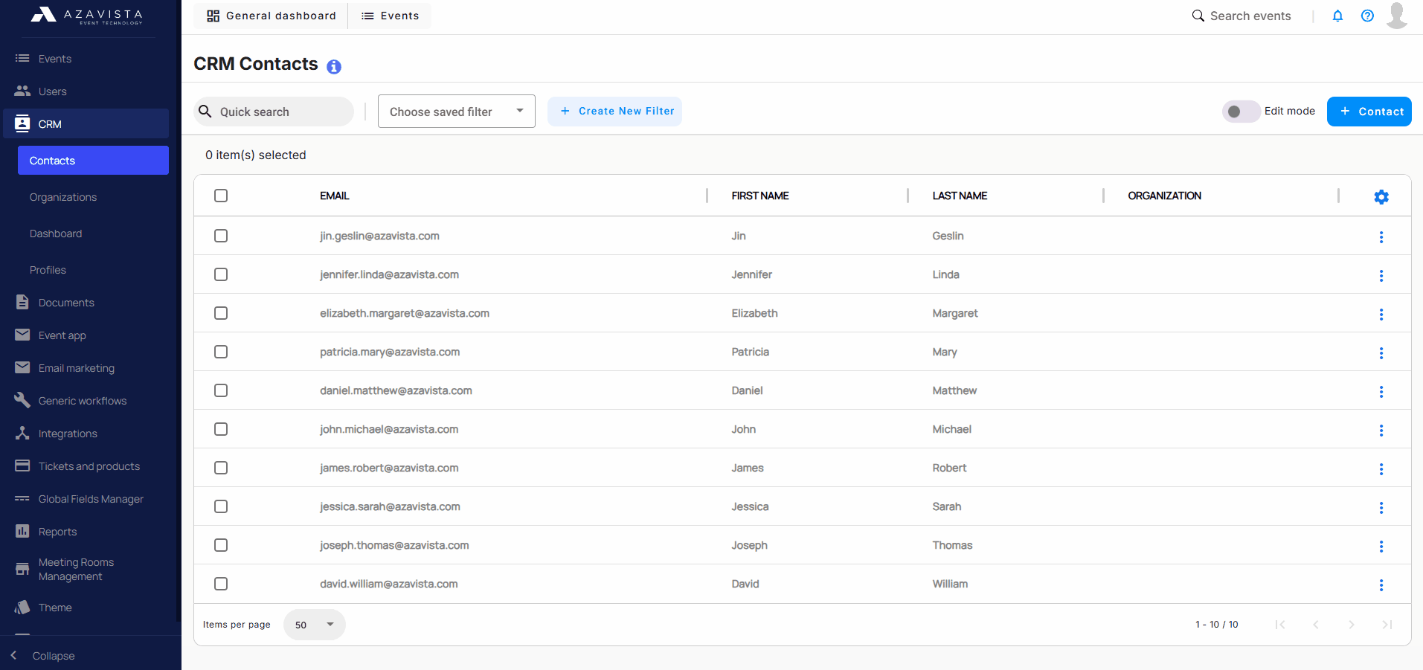Screen dimensions: 1423x670
Task: Open row actions menu for joseph.thomas@azavista.com
Action: [x=1381, y=547]
